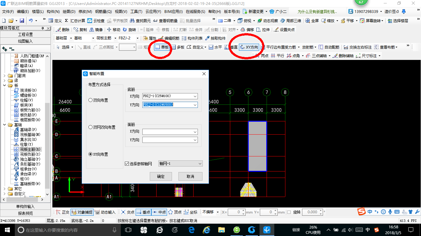The height and width of the screenshot is (236, 421).
Task: Open 属性 properties panel
Action: pyautogui.click(x=150, y=38)
